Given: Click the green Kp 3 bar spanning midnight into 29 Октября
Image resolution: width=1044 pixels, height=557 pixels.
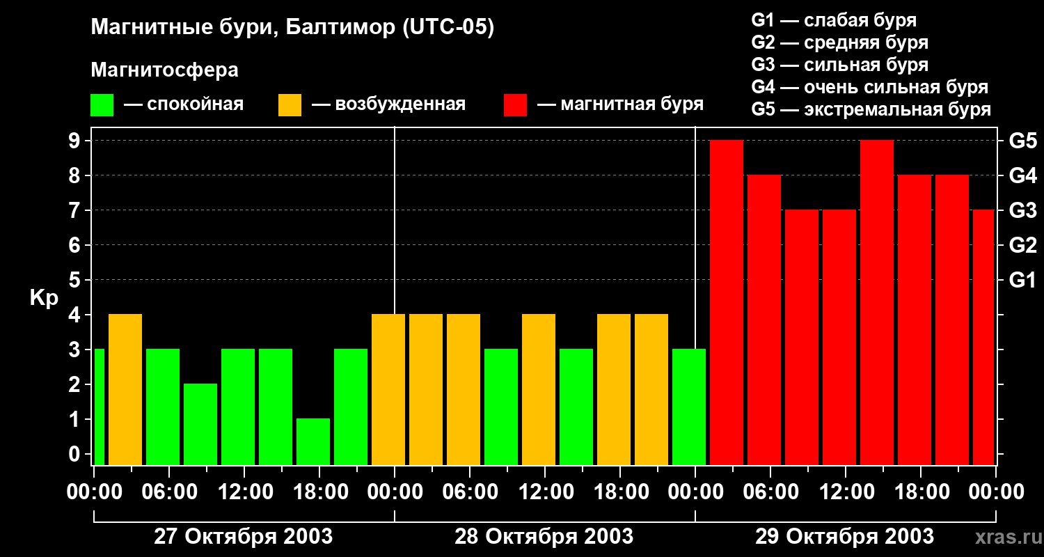Looking at the screenshot, I should coord(689,407).
